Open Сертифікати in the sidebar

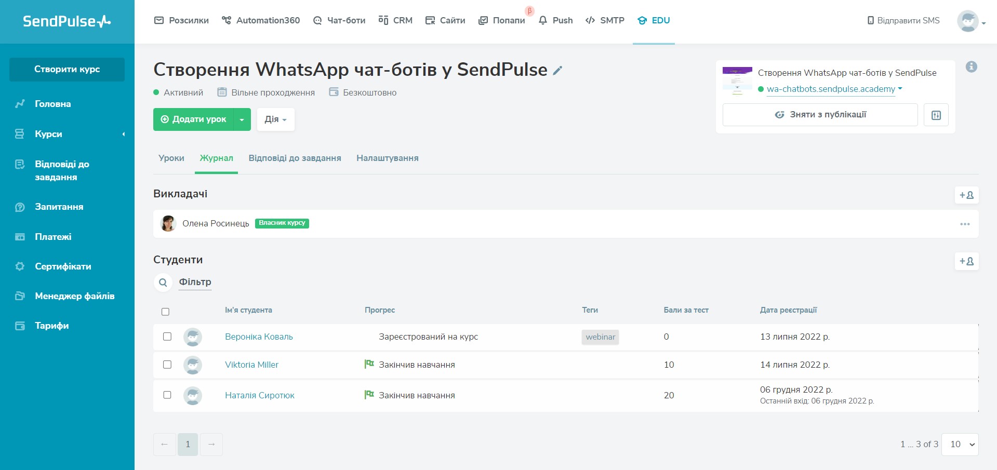(63, 266)
